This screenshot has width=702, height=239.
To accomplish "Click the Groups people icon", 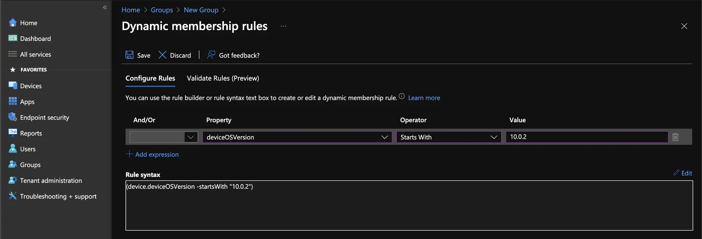I will 13,164.
